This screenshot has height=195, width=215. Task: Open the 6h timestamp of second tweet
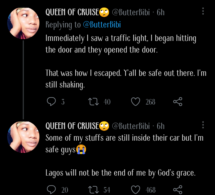161,126
